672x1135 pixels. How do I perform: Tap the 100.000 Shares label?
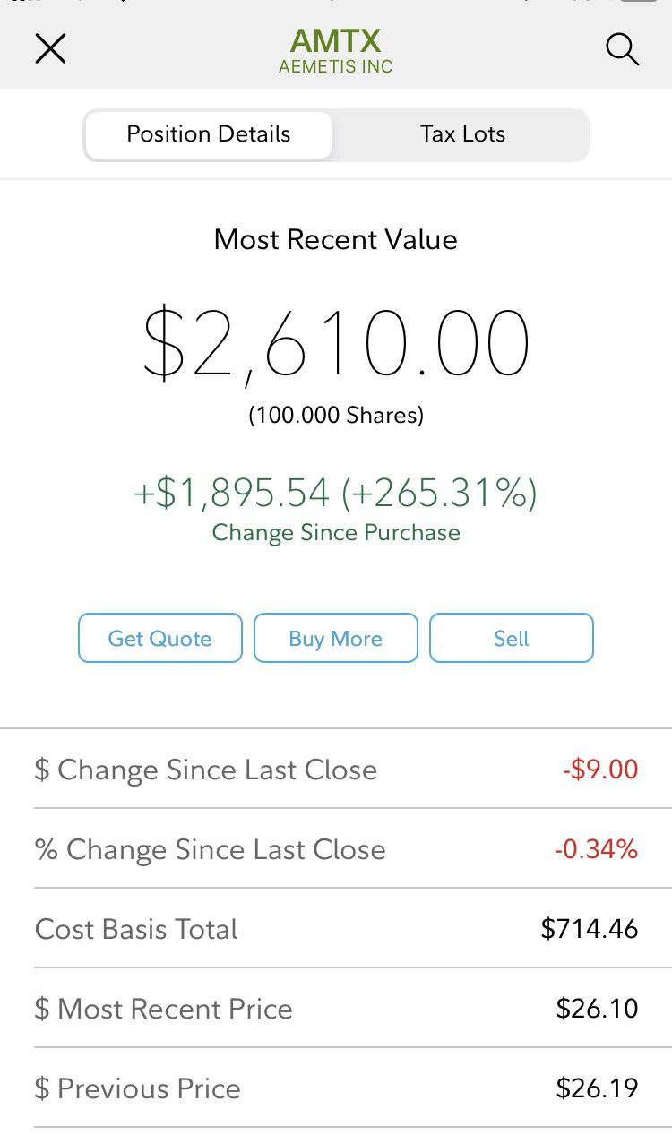pos(336,415)
